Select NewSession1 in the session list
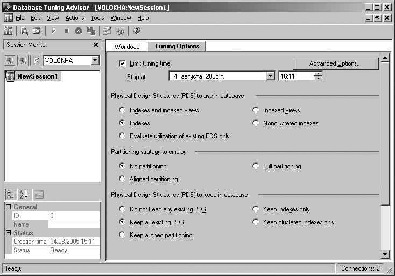The width and height of the screenshot is (395, 276). coord(37,76)
